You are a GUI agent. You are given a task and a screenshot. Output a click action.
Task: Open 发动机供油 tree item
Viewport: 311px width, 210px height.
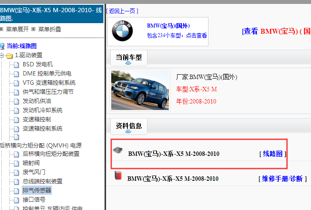[x=37, y=101]
